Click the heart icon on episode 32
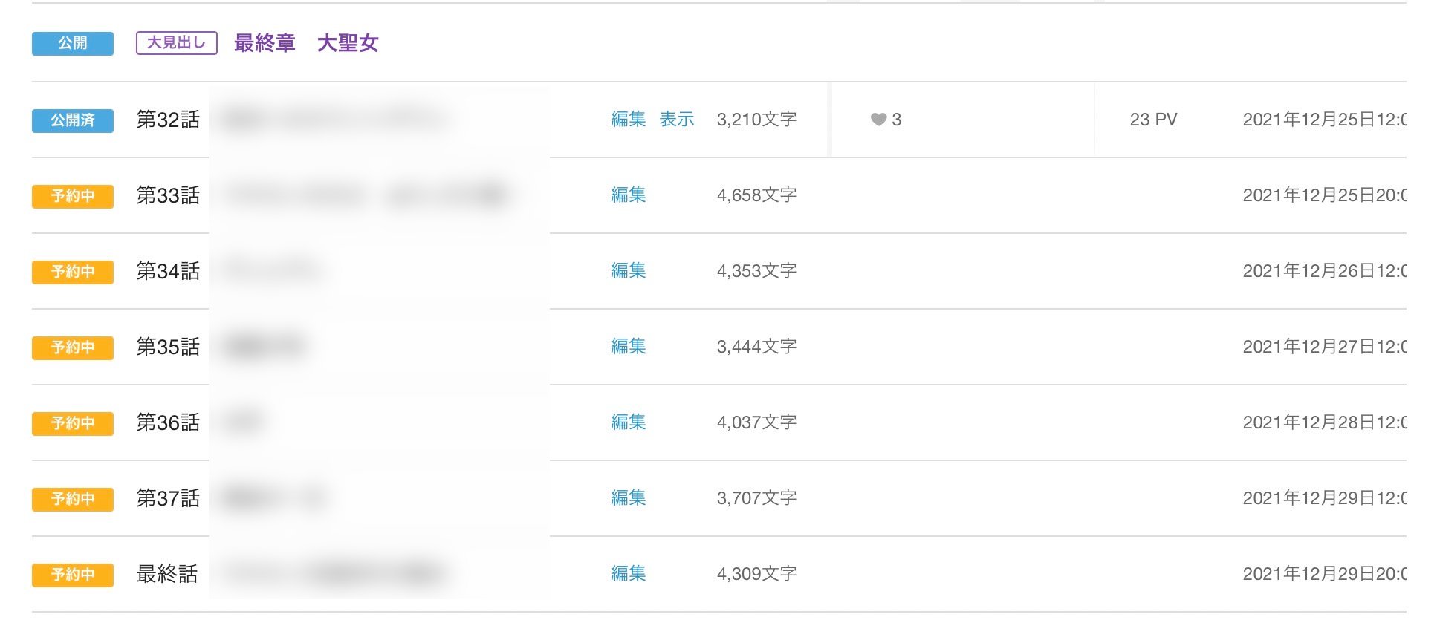The image size is (1437, 620). point(878,120)
